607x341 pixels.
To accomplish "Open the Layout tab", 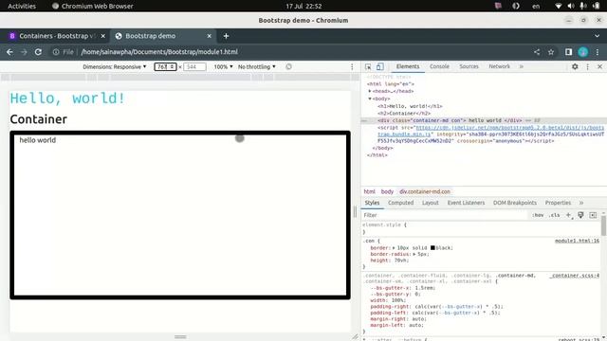I will point(430,203).
